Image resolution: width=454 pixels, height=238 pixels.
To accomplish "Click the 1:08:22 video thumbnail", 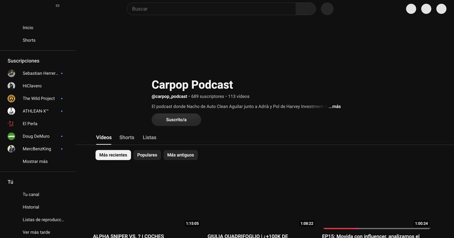I will [x=262, y=198].
